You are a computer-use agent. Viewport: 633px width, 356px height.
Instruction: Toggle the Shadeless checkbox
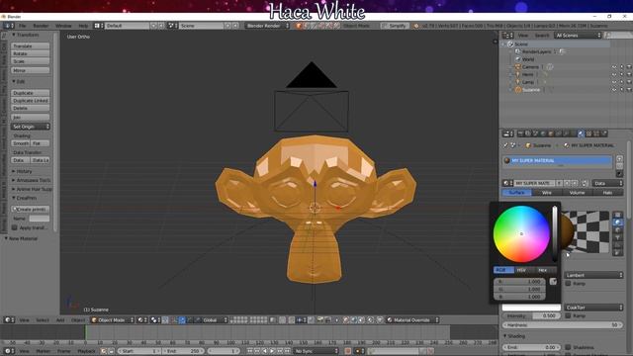[568, 347]
